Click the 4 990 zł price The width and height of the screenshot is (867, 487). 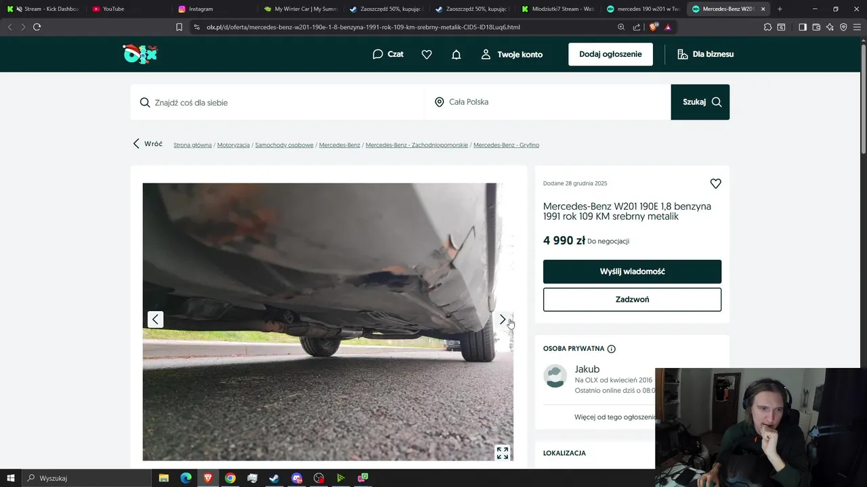564,240
